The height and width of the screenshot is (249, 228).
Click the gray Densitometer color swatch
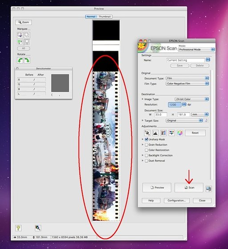pyautogui.click(x=60, y=83)
